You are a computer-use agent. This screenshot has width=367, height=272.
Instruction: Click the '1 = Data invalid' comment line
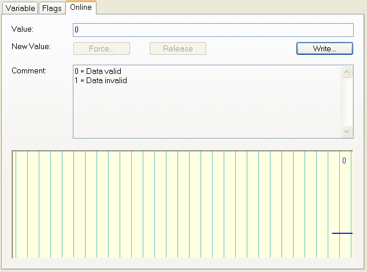tap(101, 80)
